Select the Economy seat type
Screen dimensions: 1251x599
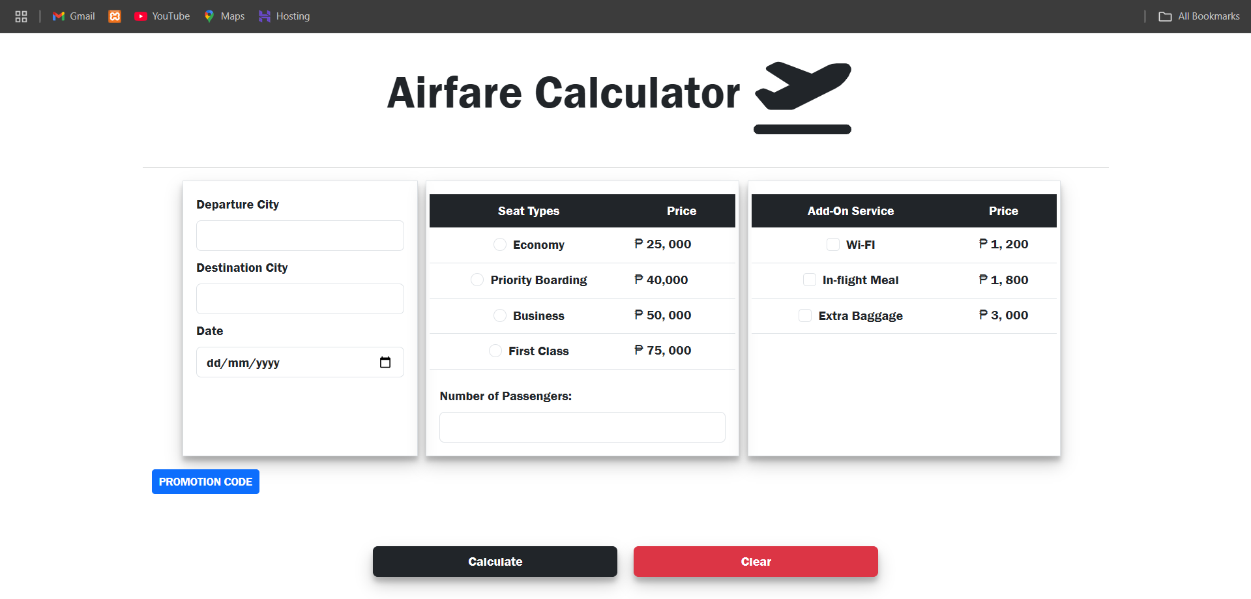click(x=500, y=244)
